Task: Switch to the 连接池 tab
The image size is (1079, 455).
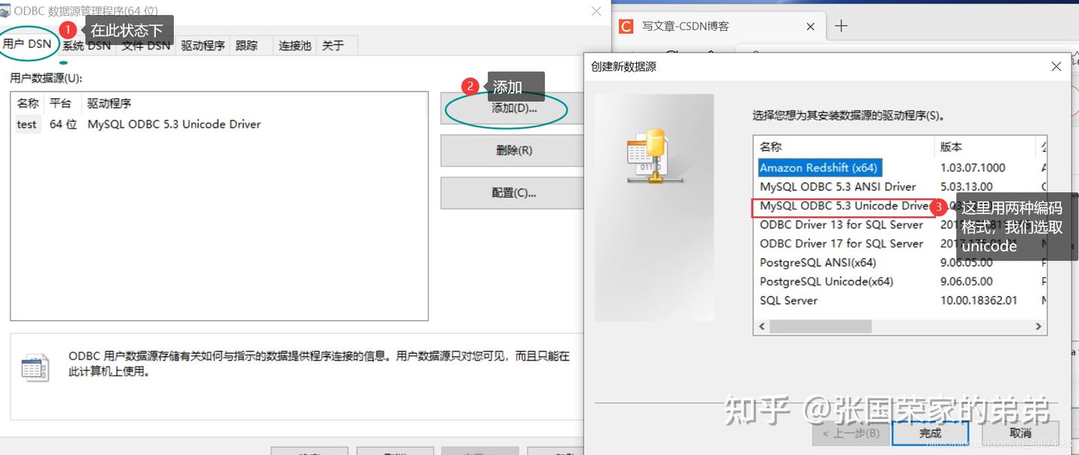Action: (x=294, y=45)
